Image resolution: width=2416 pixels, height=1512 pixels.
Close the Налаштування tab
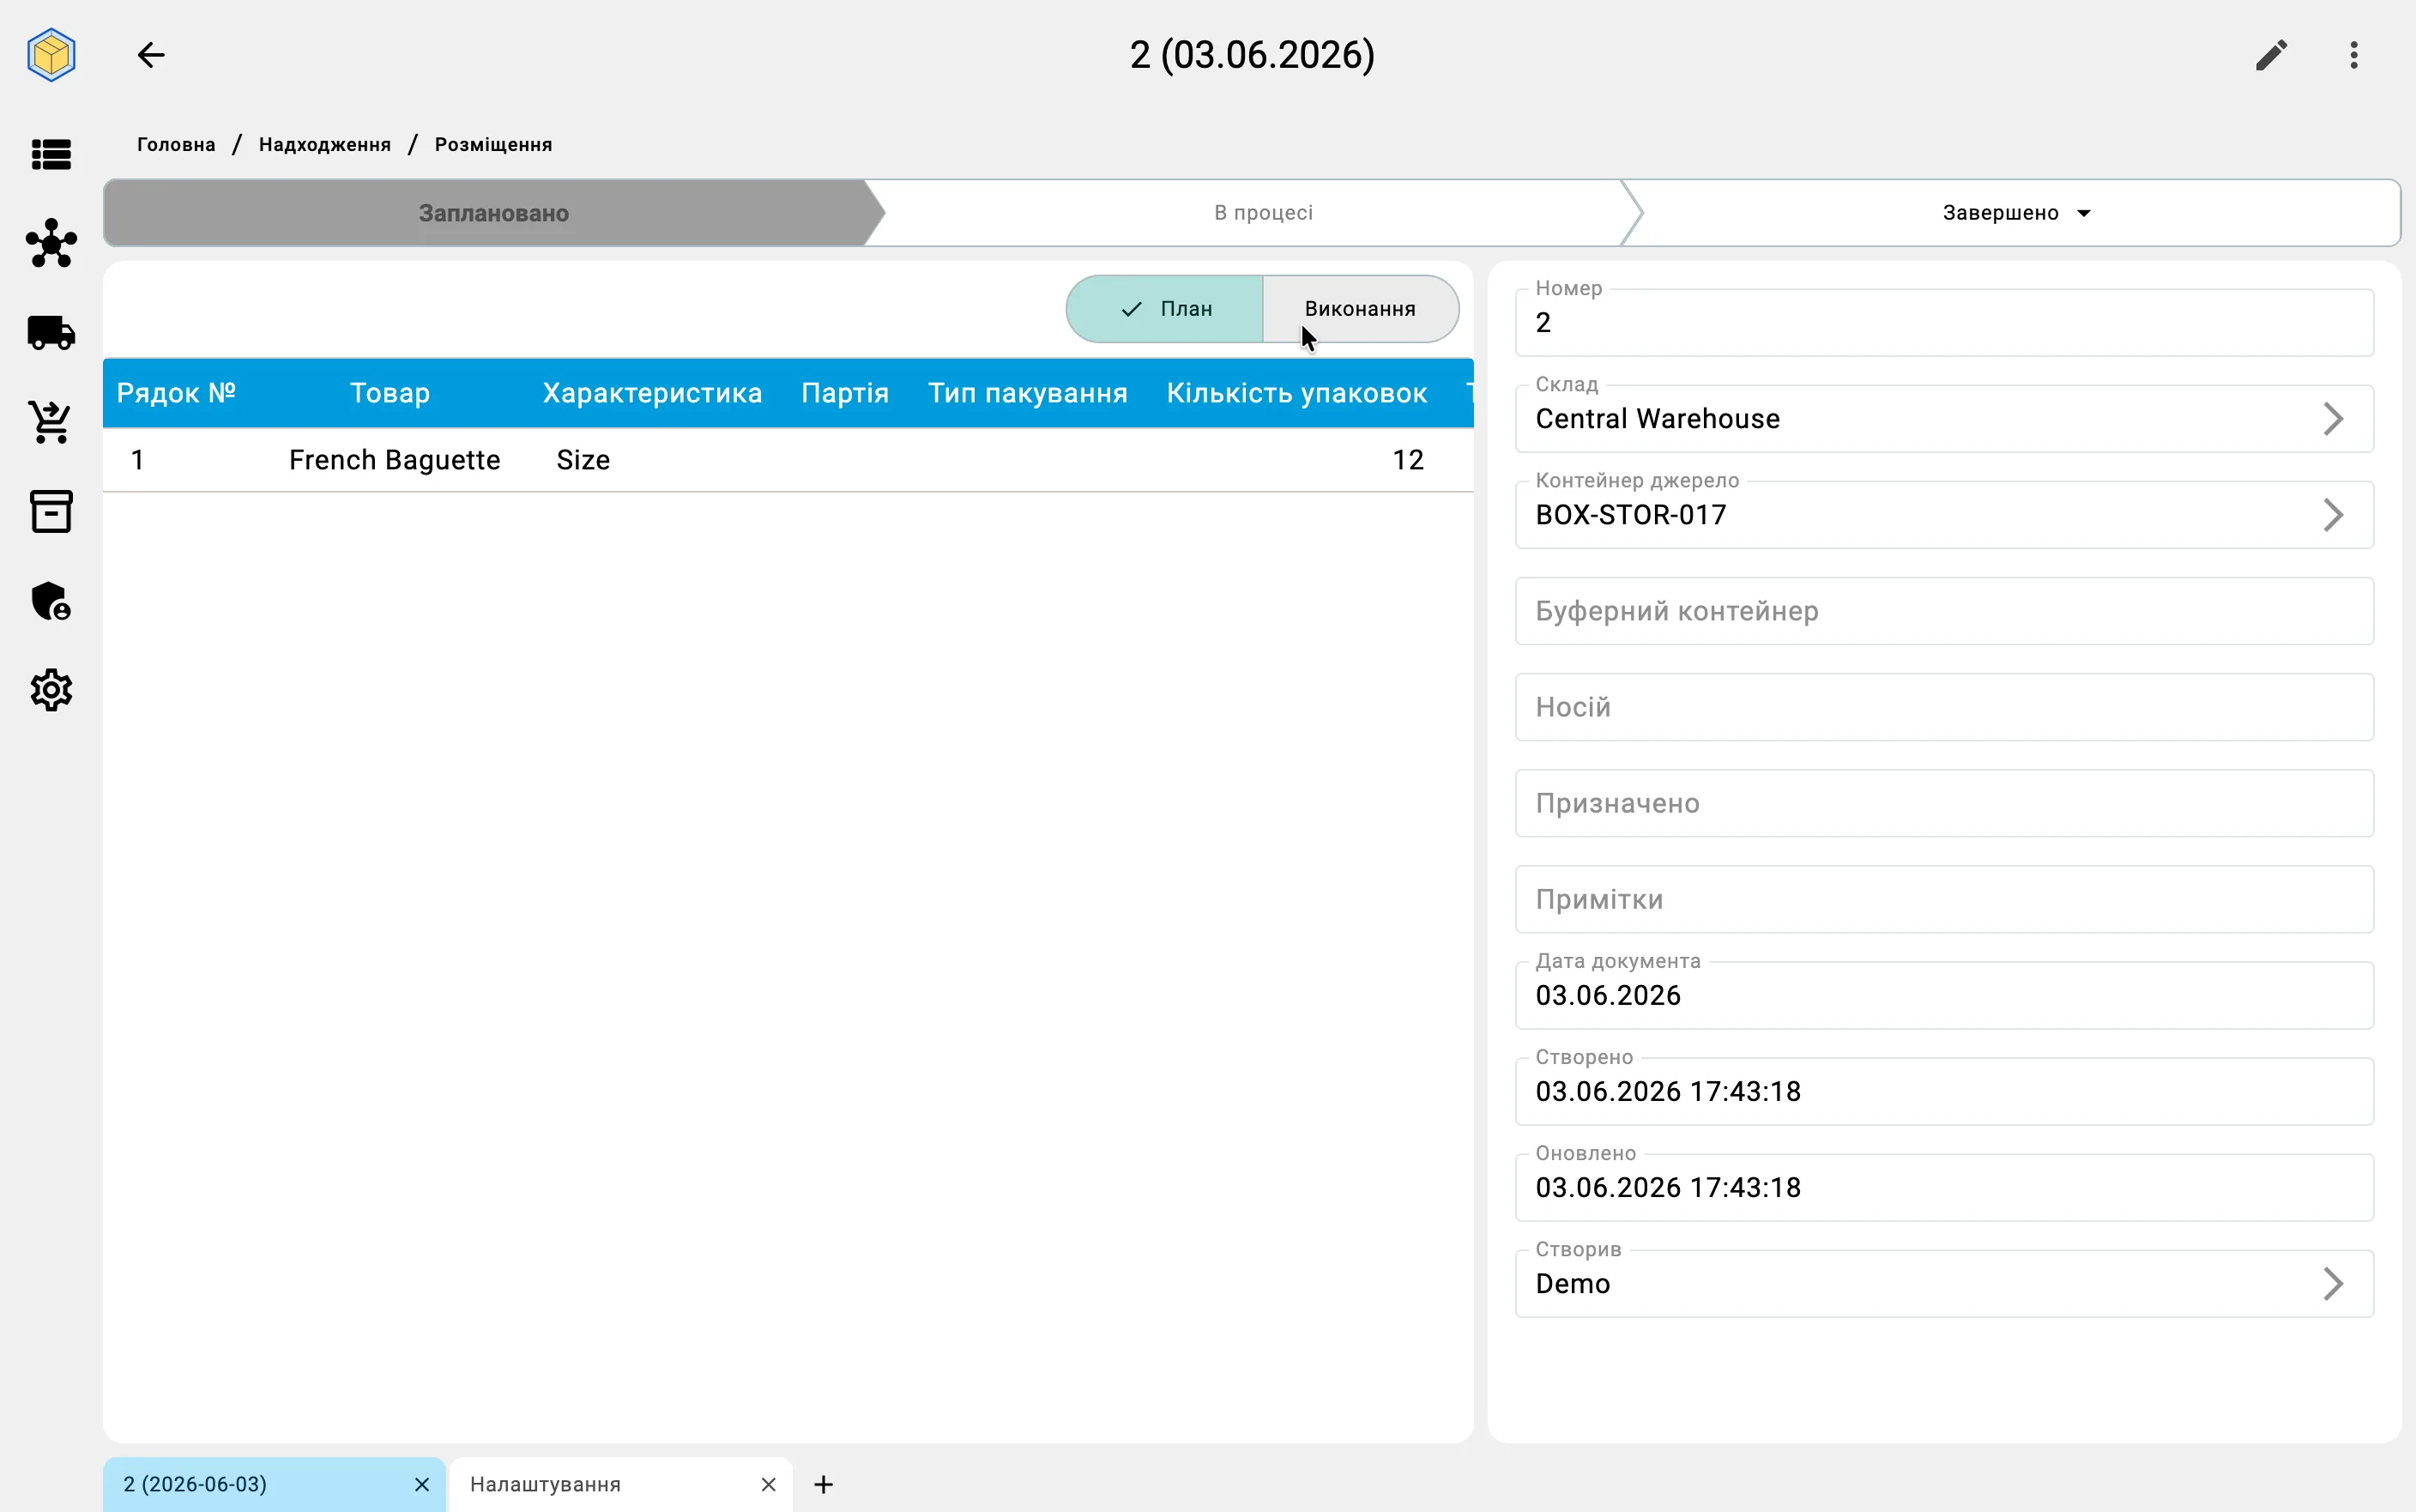[768, 1484]
